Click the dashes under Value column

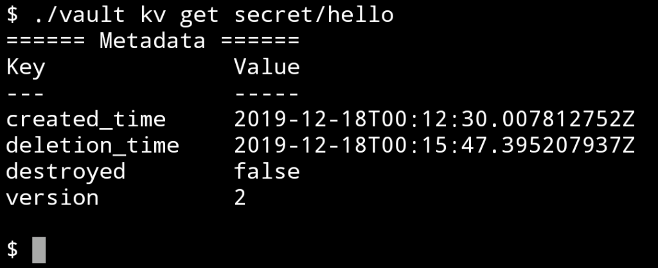[267, 94]
